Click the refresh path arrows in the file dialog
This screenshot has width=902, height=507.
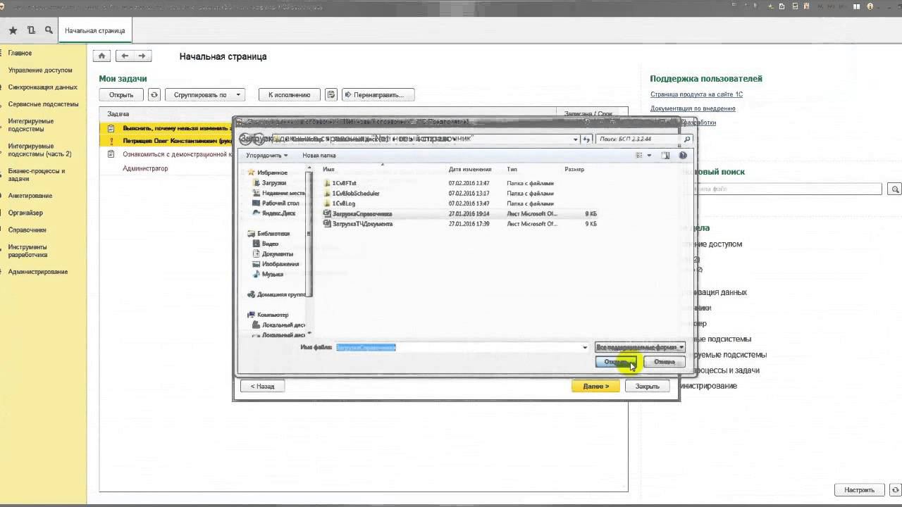(x=587, y=139)
